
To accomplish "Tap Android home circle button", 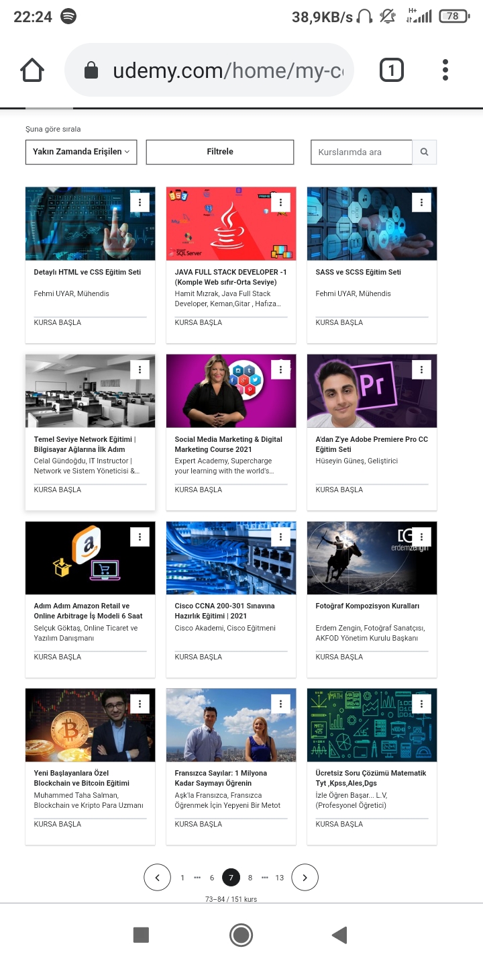I will point(241,935).
